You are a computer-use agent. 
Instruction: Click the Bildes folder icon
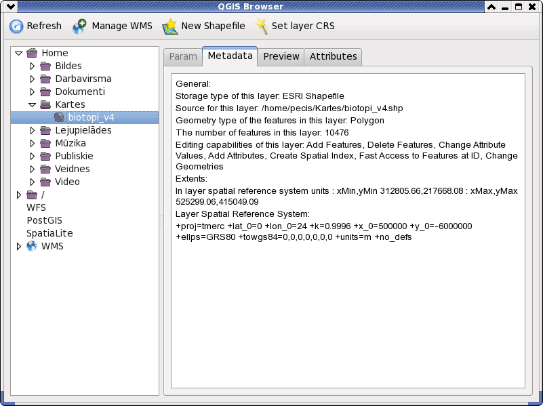pos(45,66)
